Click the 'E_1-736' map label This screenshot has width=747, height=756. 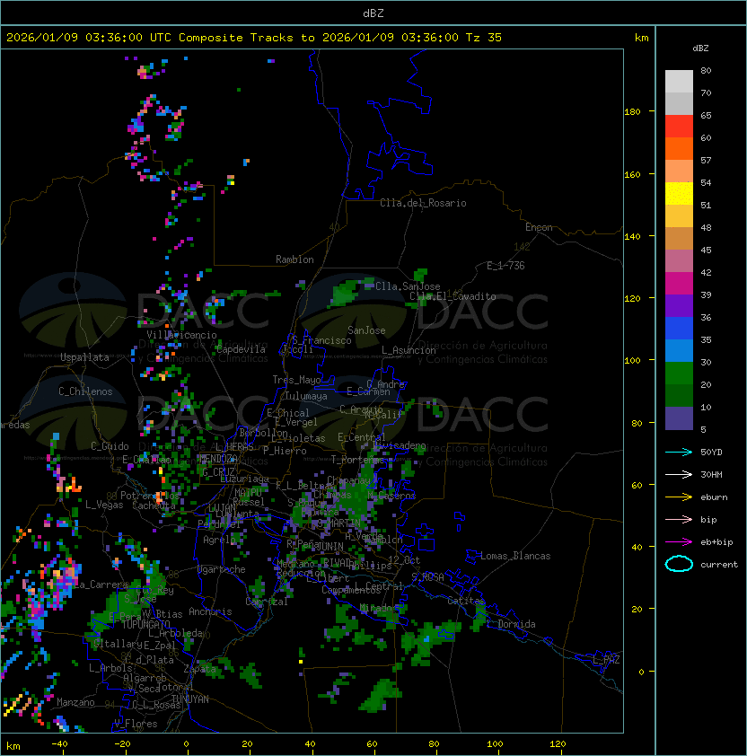pyautogui.click(x=505, y=266)
